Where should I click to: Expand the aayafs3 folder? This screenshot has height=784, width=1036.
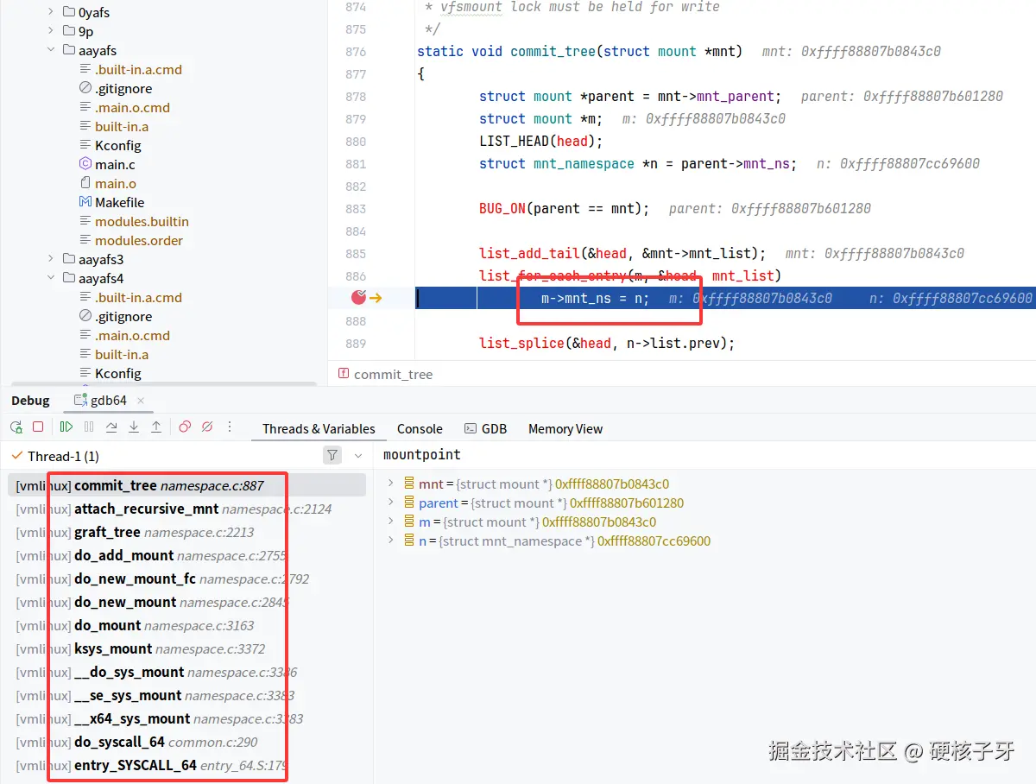[x=50, y=259]
